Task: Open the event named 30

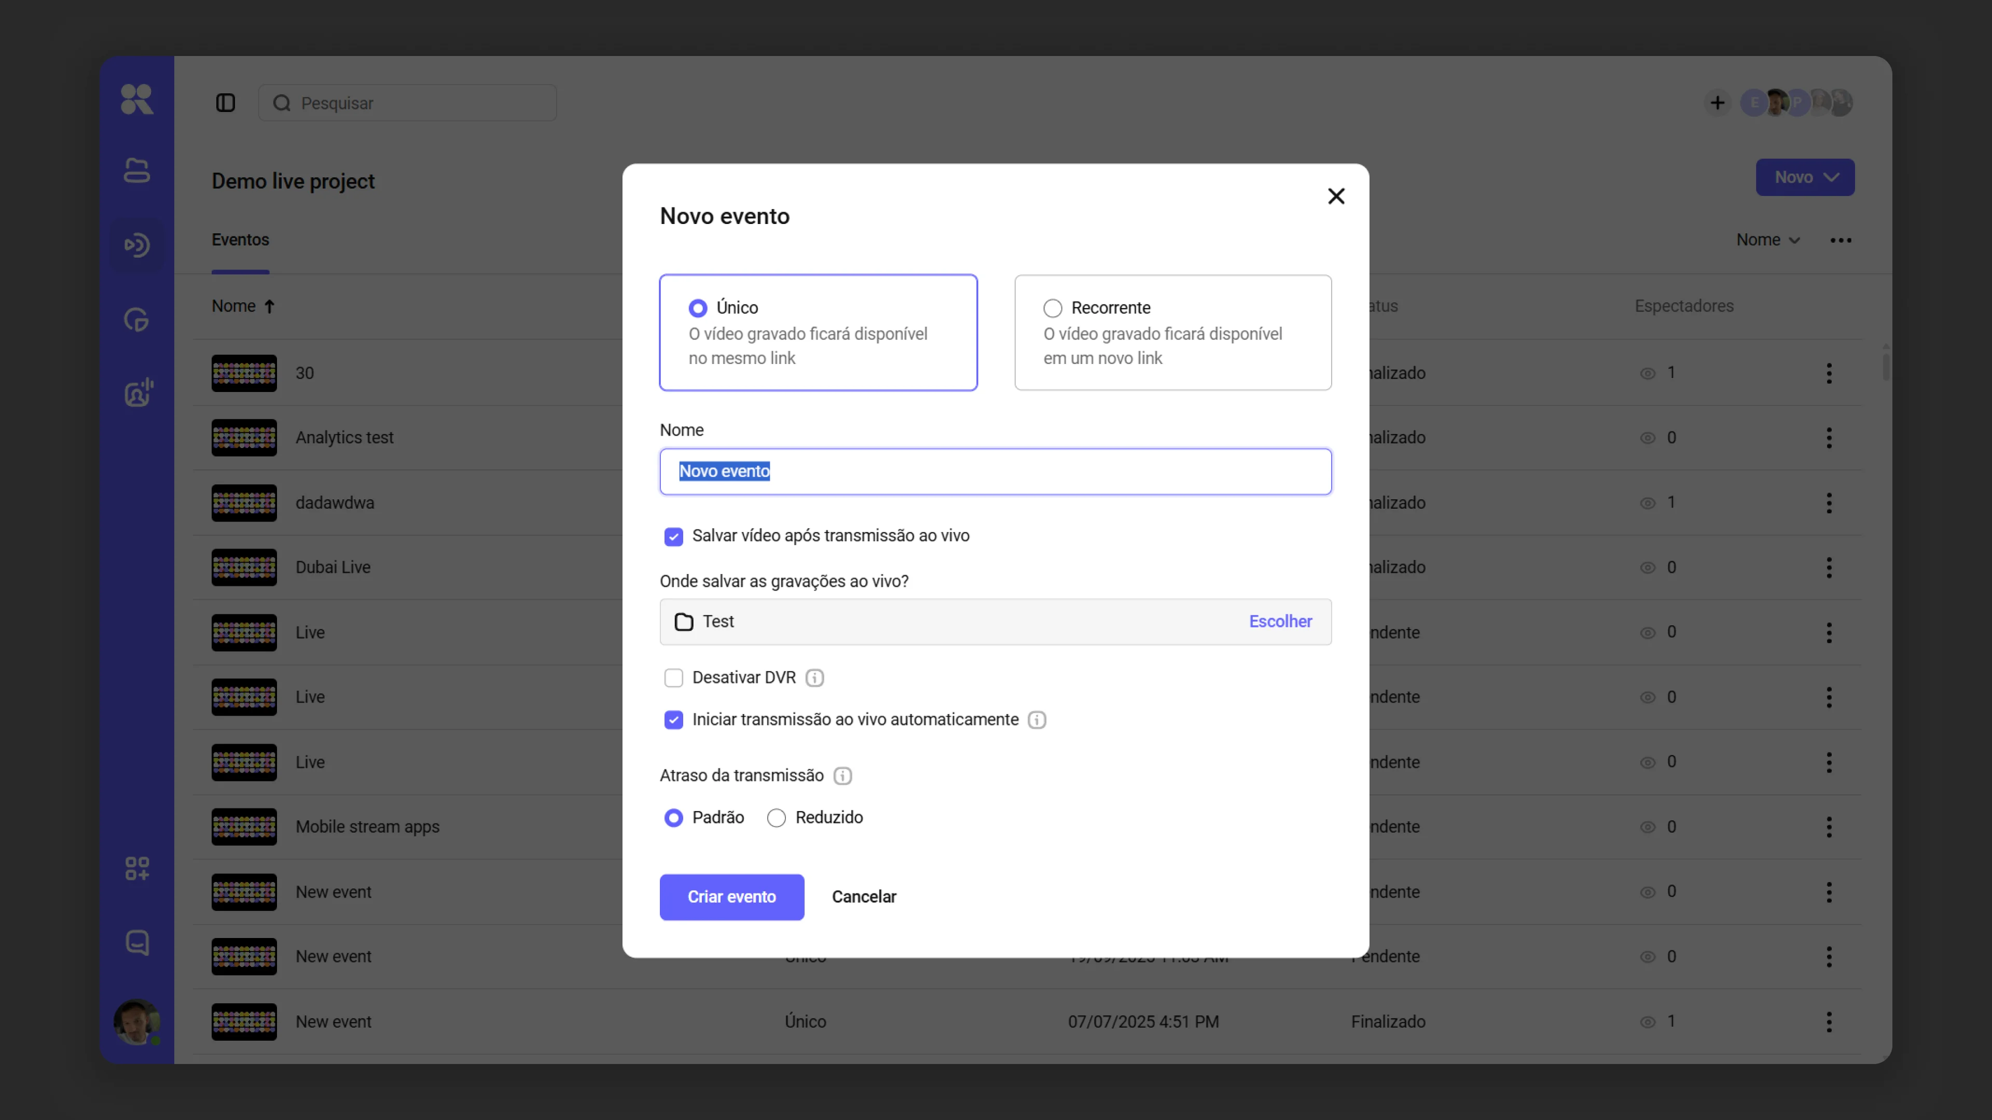Action: tap(305, 373)
